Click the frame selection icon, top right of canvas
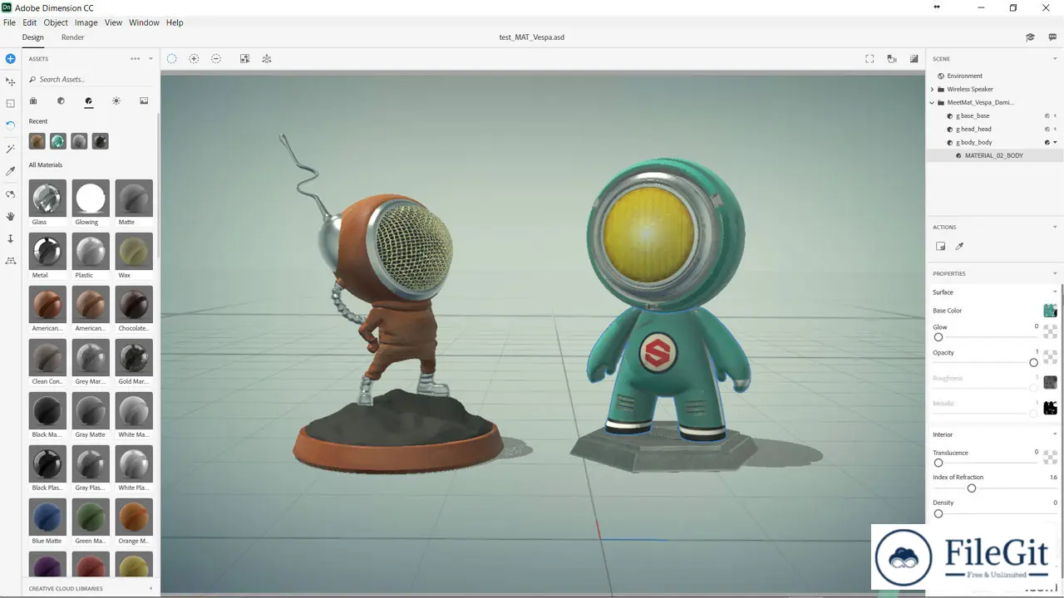Screen dimensions: 1064x598 [x=869, y=59]
